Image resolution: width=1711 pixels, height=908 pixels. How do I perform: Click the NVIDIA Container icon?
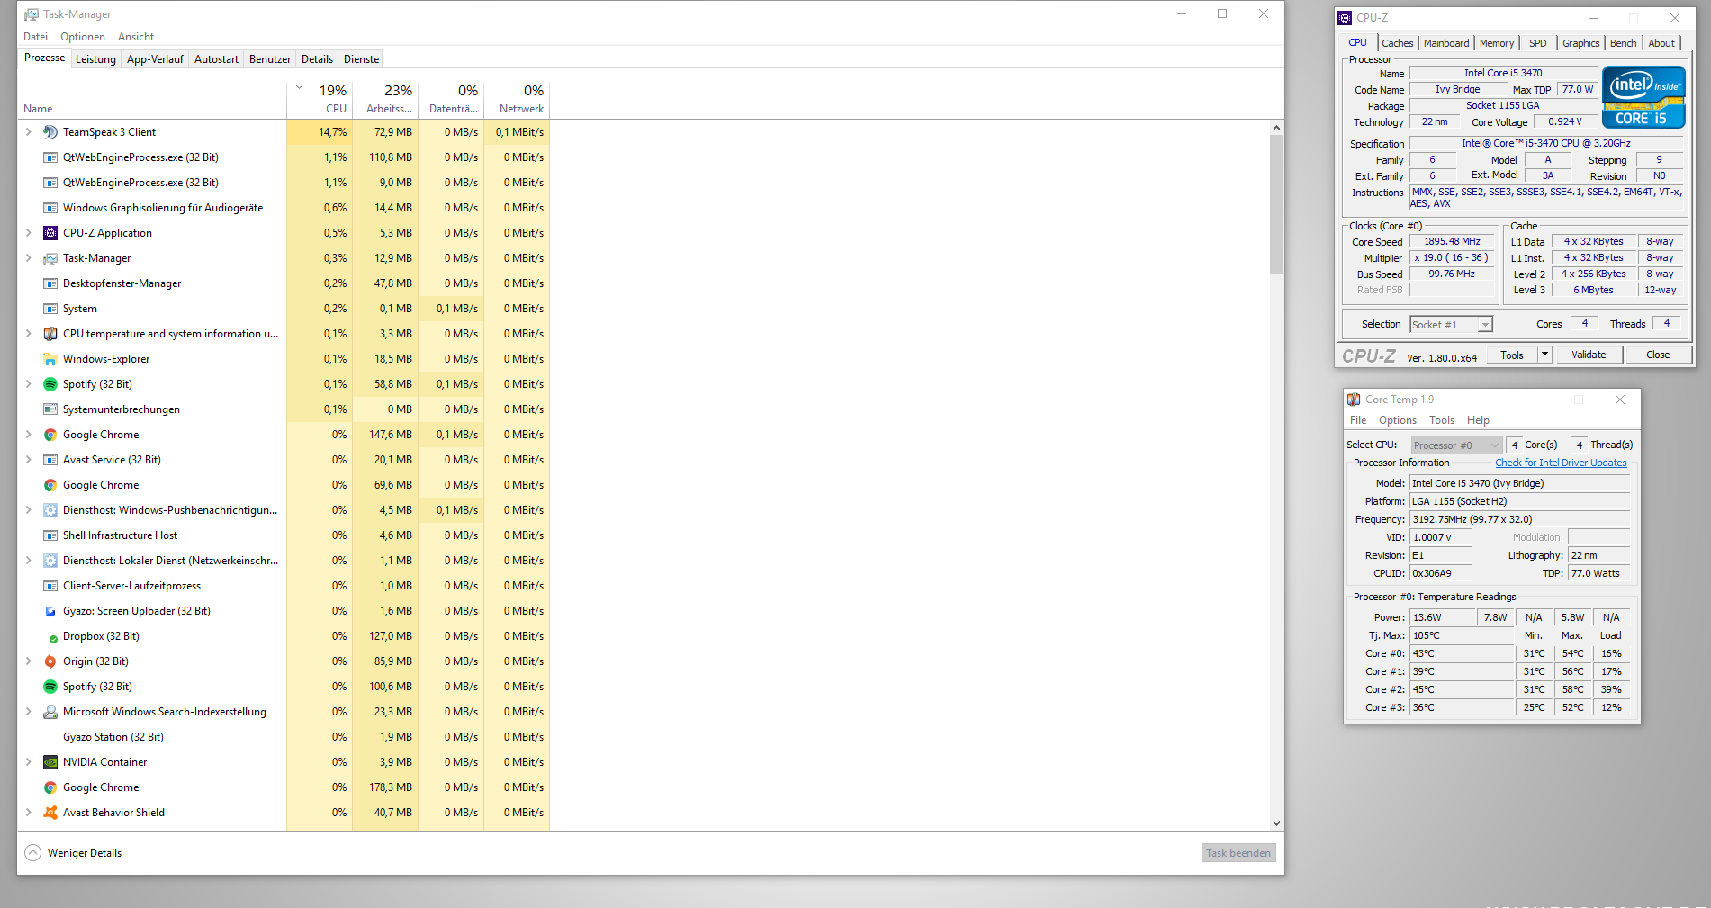click(50, 762)
